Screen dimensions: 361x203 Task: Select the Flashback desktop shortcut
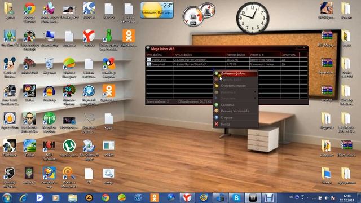[10, 148]
